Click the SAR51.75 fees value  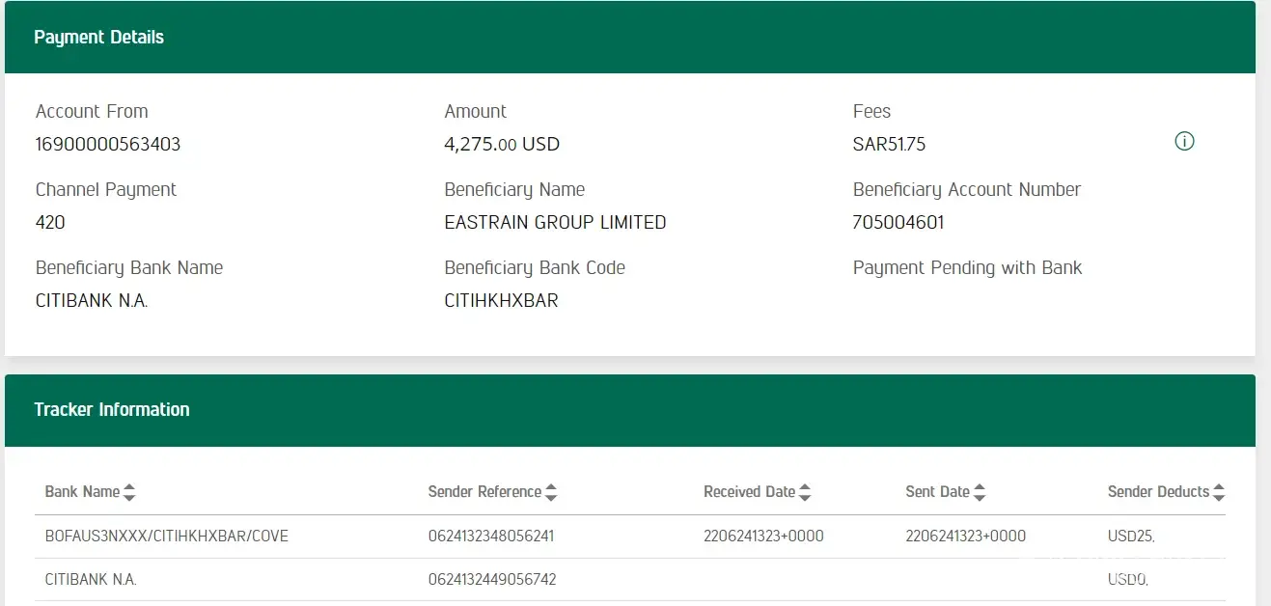coord(889,145)
